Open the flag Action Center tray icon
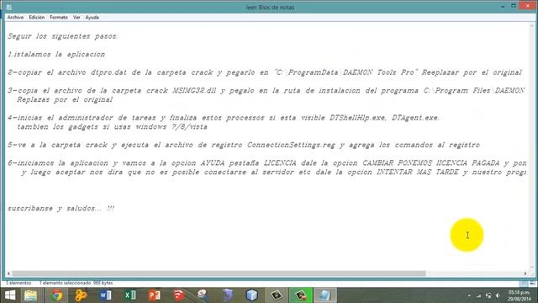538x303 pixels. (x=488, y=295)
